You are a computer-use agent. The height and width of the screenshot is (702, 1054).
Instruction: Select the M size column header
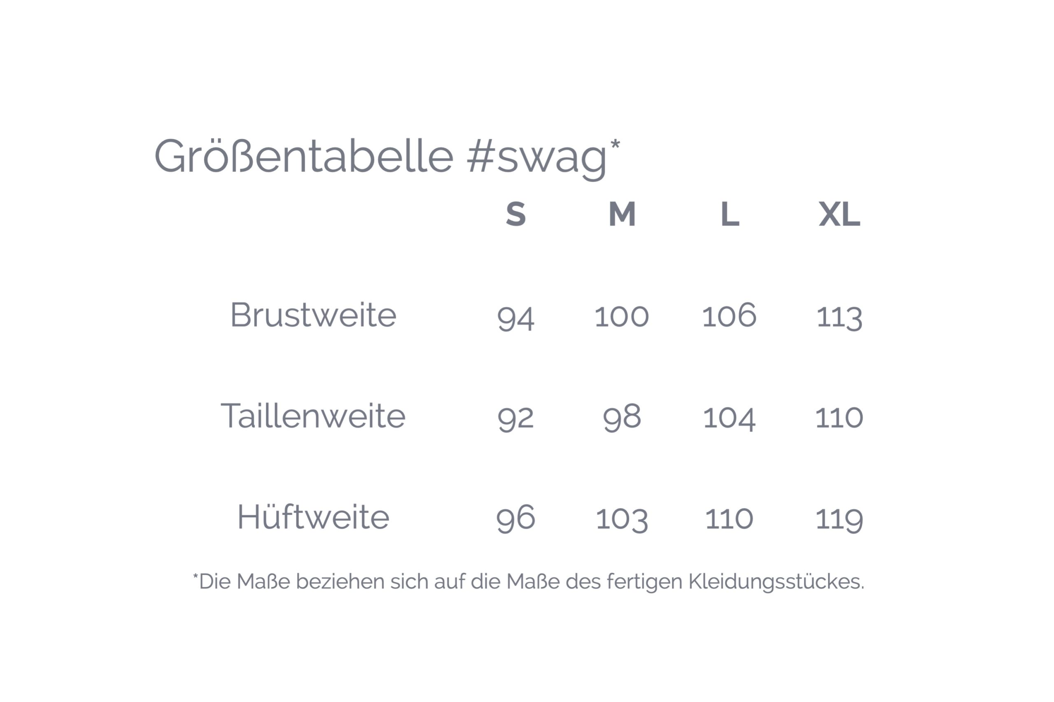pos(622,214)
